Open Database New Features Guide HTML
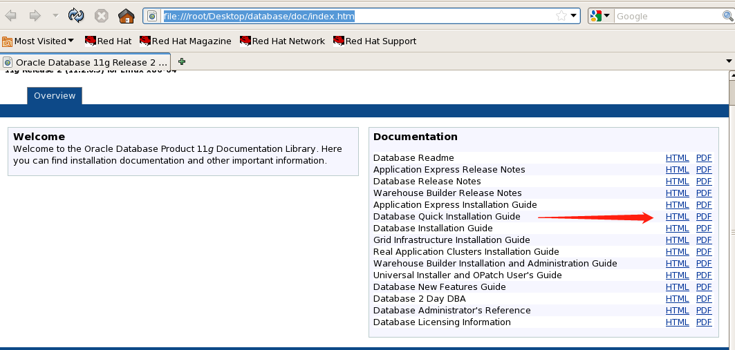The width and height of the screenshot is (735, 350). [678, 286]
